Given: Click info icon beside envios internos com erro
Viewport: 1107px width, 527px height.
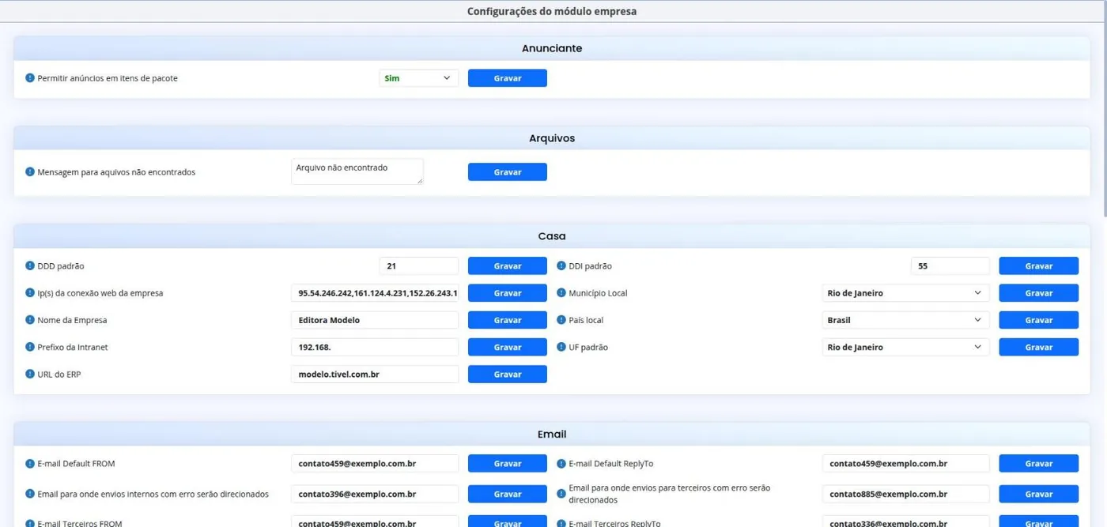Looking at the screenshot, I should (30, 494).
